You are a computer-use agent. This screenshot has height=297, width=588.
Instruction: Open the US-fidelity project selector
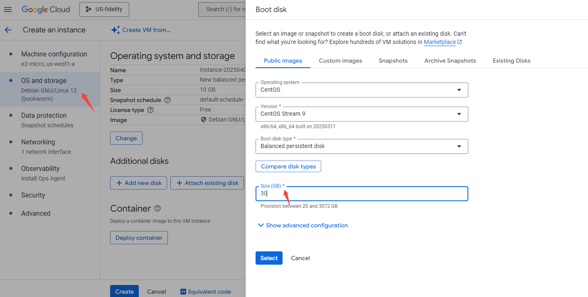tap(104, 10)
